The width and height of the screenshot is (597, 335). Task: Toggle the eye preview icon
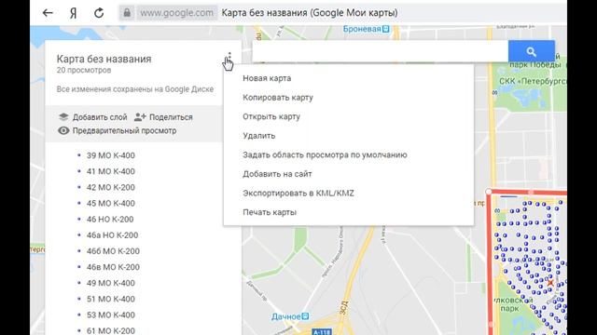(63, 130)
